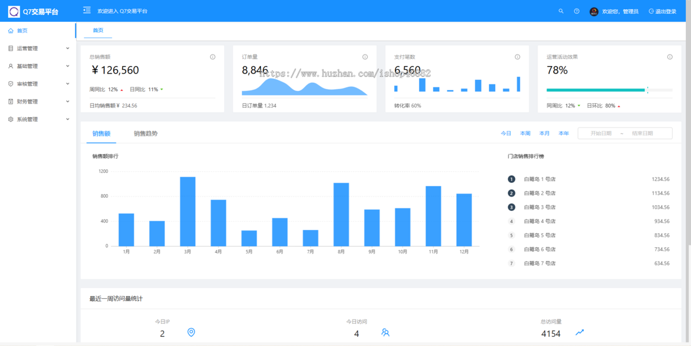Show info tooltip for 总销售额 card
This screenshot has height=346, width=691.
[x=212, y=57]
